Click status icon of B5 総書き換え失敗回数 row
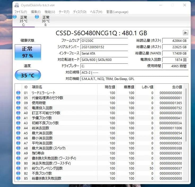195x187 pixels. 18,178
